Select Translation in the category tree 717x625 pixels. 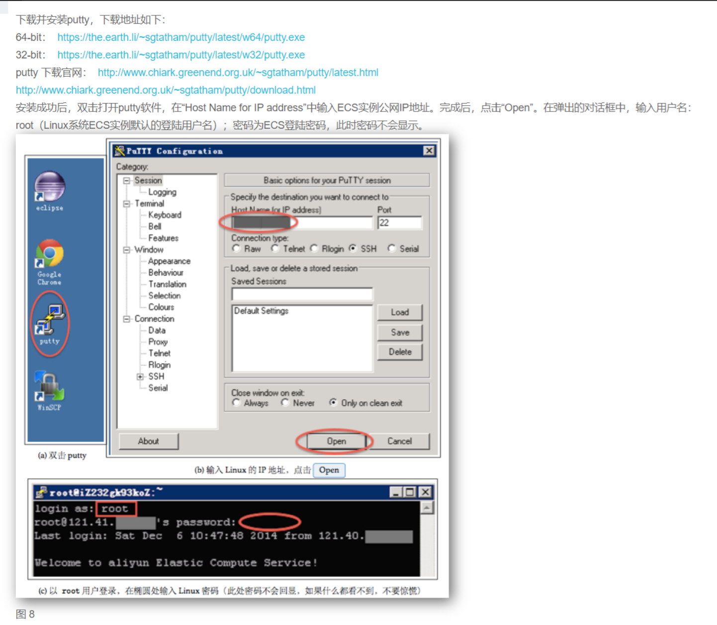click(167, 284)
